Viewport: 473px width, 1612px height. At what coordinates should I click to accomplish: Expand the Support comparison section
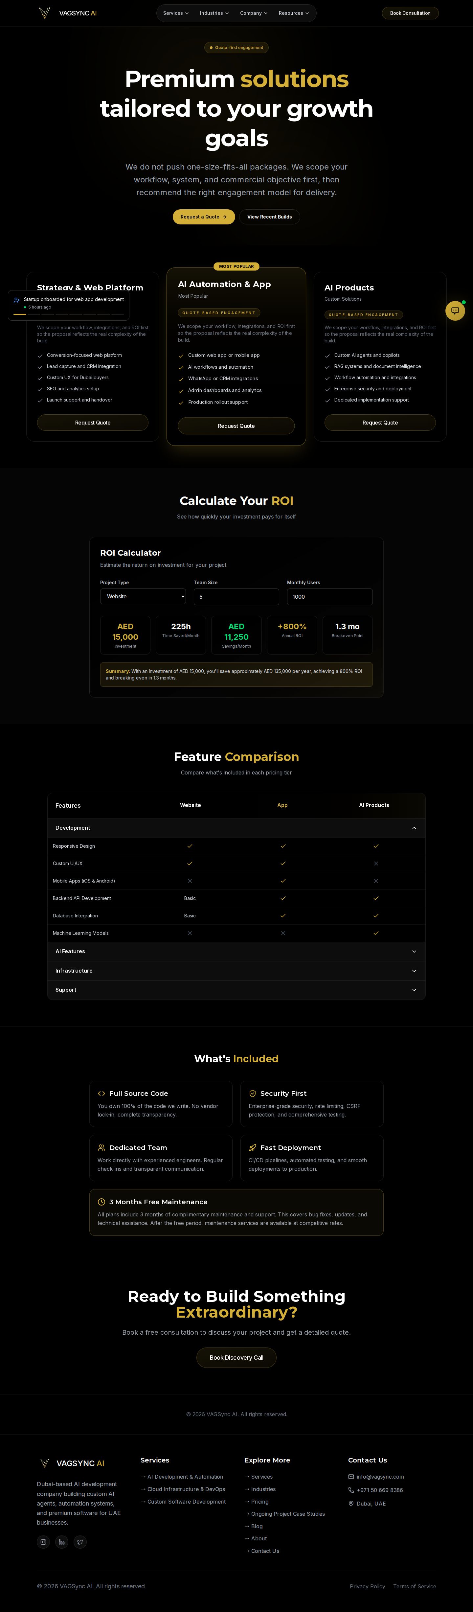[x=236, y=990]
